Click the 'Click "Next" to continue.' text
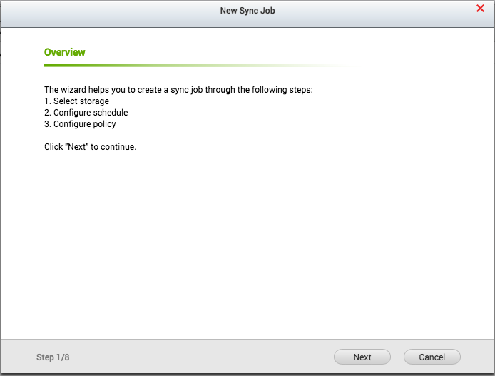Viewport: 495px width, 376px height. point(90,147)
